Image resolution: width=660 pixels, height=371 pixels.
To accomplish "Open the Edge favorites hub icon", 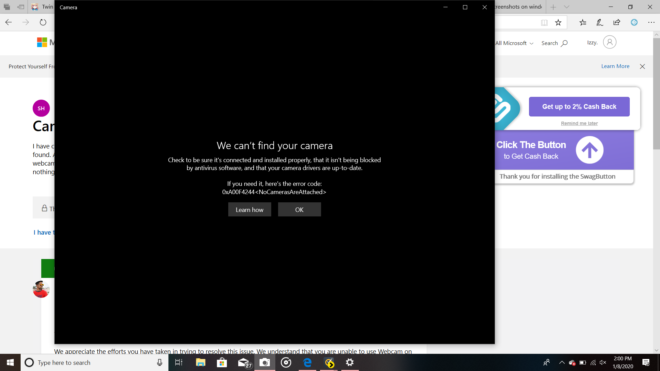I will [583, 23].
